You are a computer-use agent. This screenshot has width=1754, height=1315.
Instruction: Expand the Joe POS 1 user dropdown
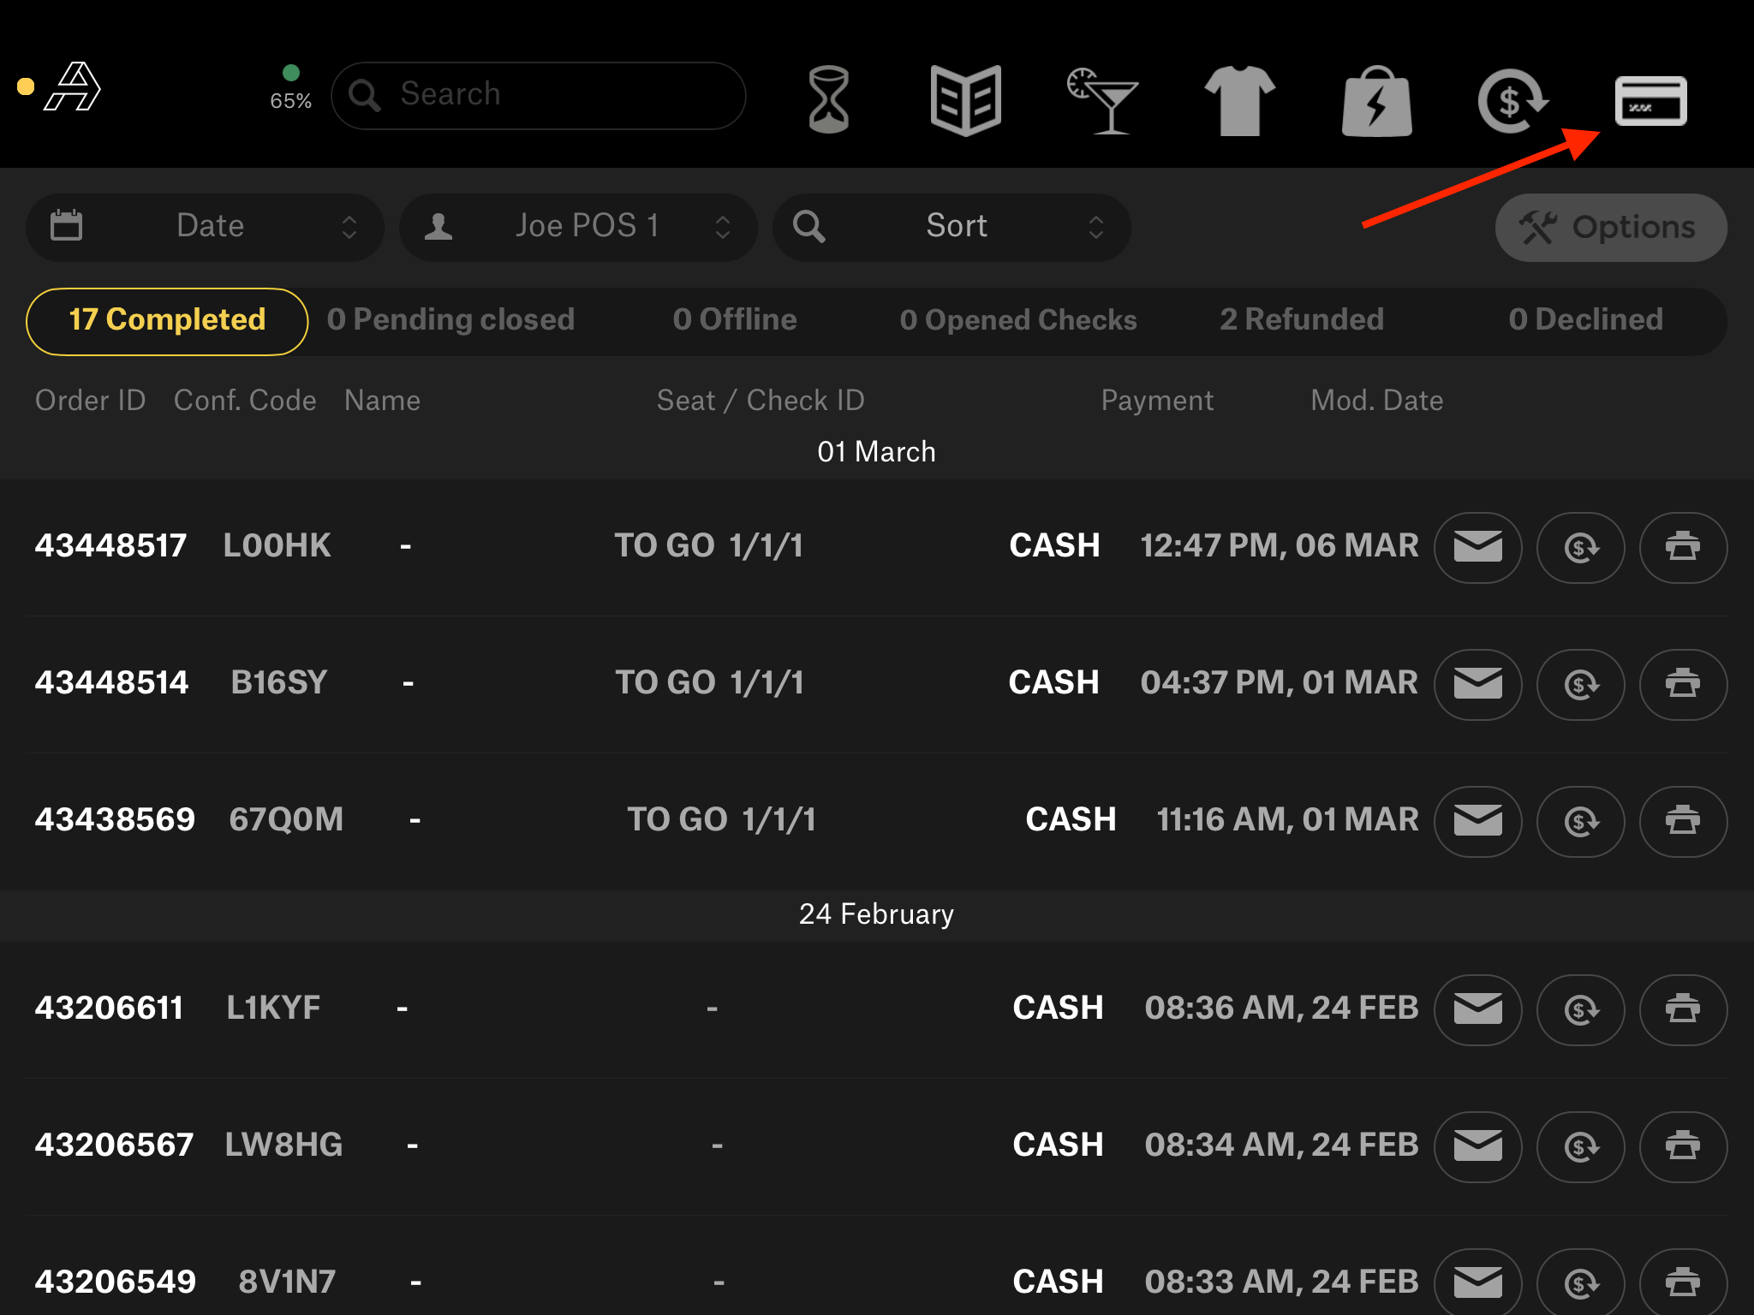coord(579,227)
